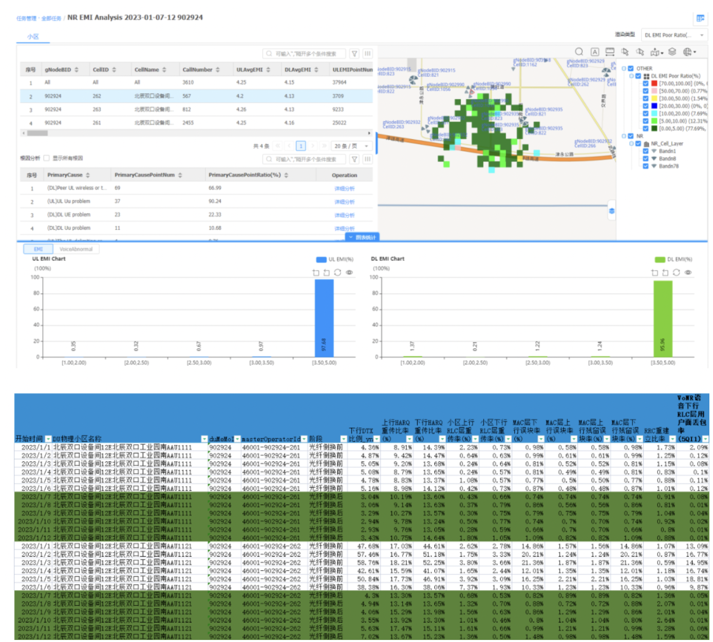The width and height of the screenshot is (713, 642).
Task: Uncheck the NR_Cell_Layer checkbox
Action: [638, 143]
